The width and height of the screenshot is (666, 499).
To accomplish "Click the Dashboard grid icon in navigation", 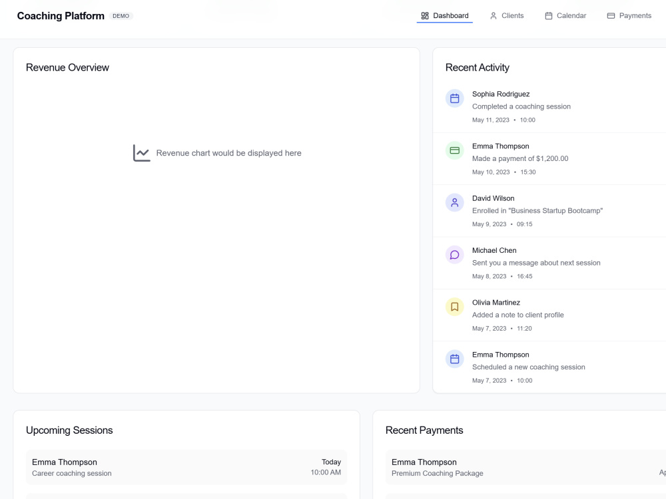I will tap(425, 16).
